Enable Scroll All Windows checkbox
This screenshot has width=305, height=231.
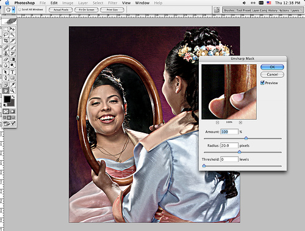pyautogui.click(x=20, y=10)
